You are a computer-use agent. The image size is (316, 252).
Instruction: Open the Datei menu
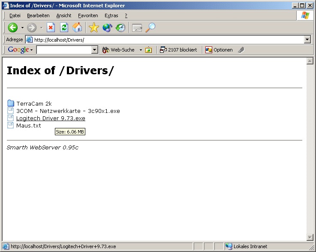click(x=15, y=15)
